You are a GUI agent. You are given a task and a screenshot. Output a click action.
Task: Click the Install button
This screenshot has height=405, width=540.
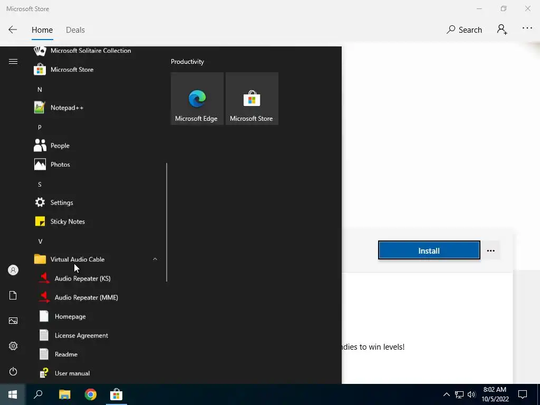(429, 250)
